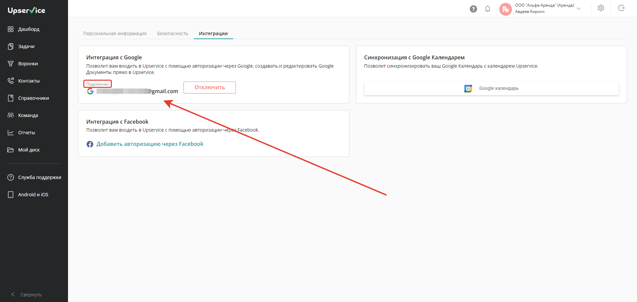Click Добавить авторизацию через Facebook link

(150, 144)
